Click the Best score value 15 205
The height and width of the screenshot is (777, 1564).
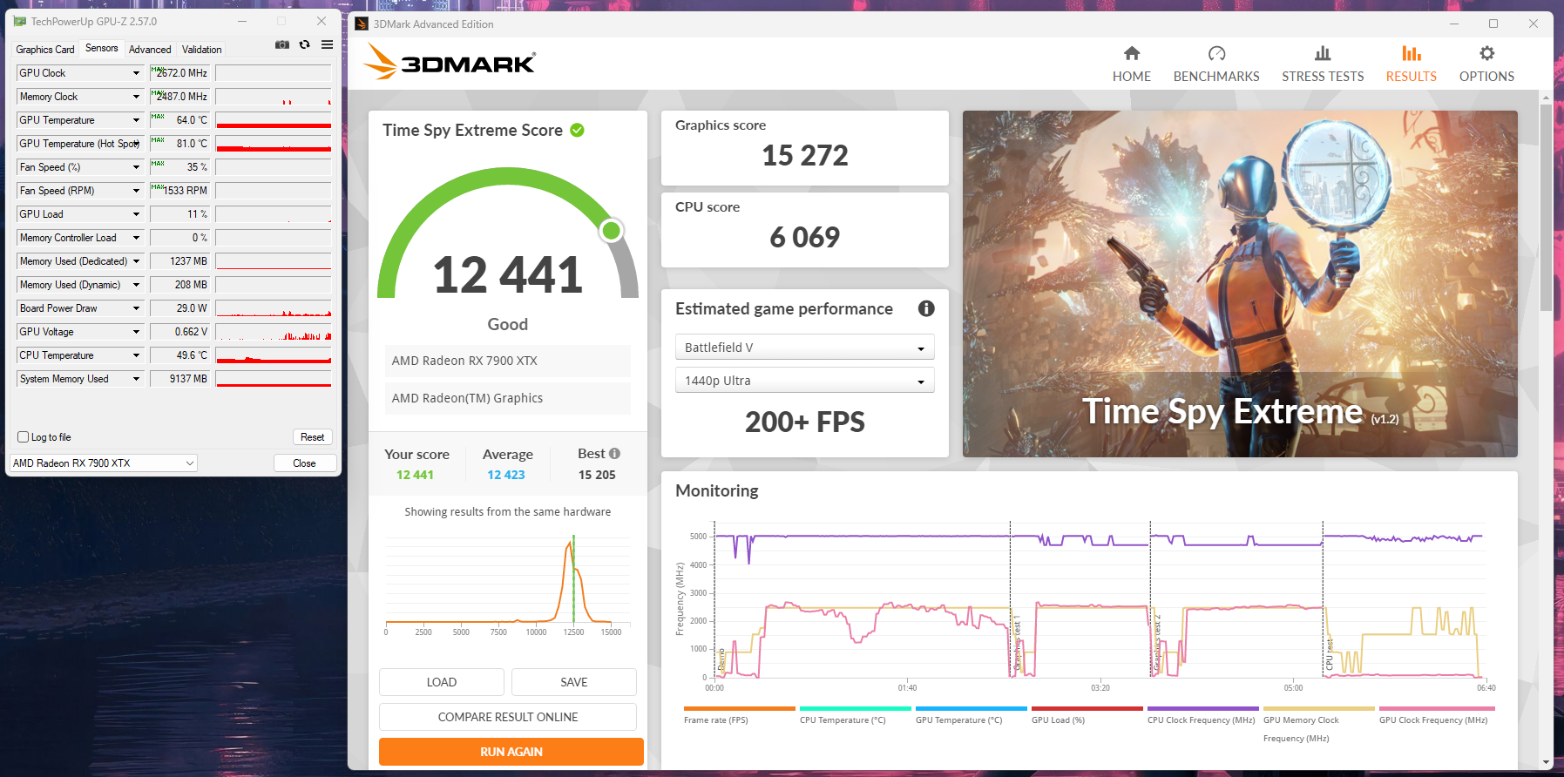pos(597,475)
